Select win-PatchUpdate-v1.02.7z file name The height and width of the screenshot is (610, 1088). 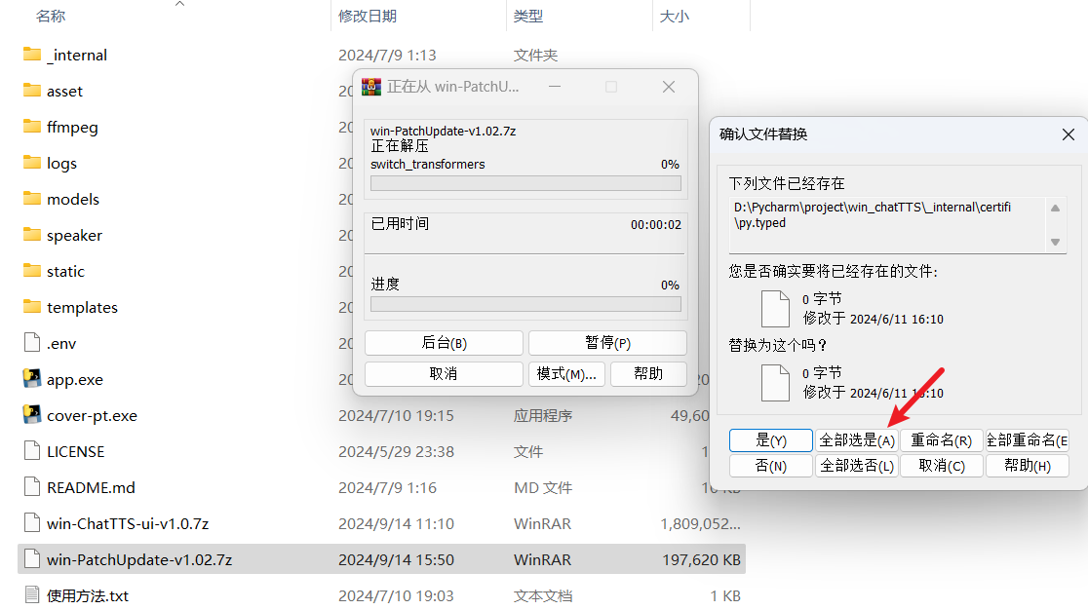139,559
